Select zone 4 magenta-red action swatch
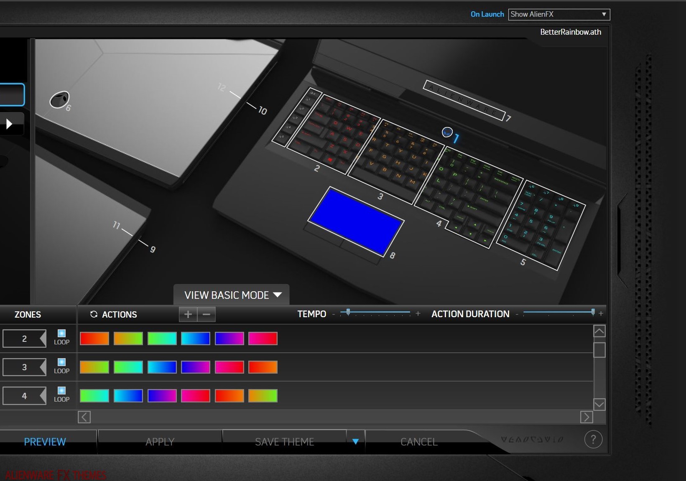 (x=196, y=396)
